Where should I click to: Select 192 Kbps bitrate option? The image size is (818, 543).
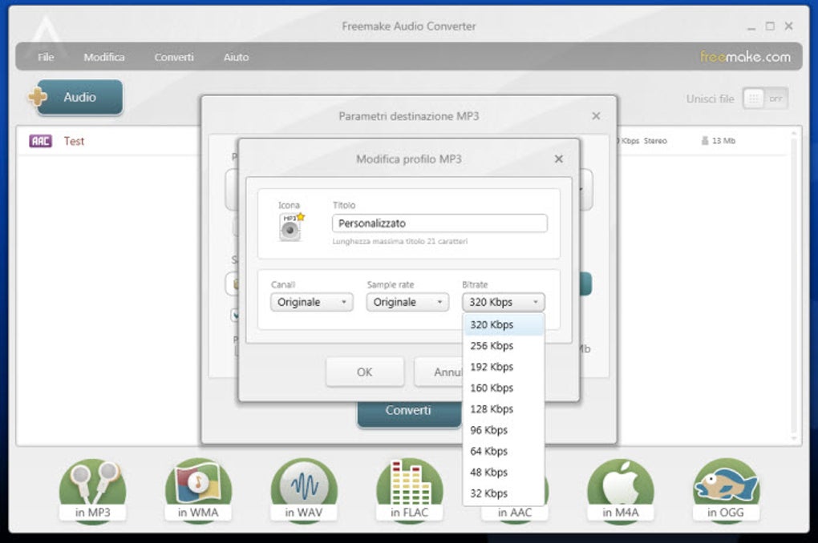pyautogui.click(x=504, y=367)
